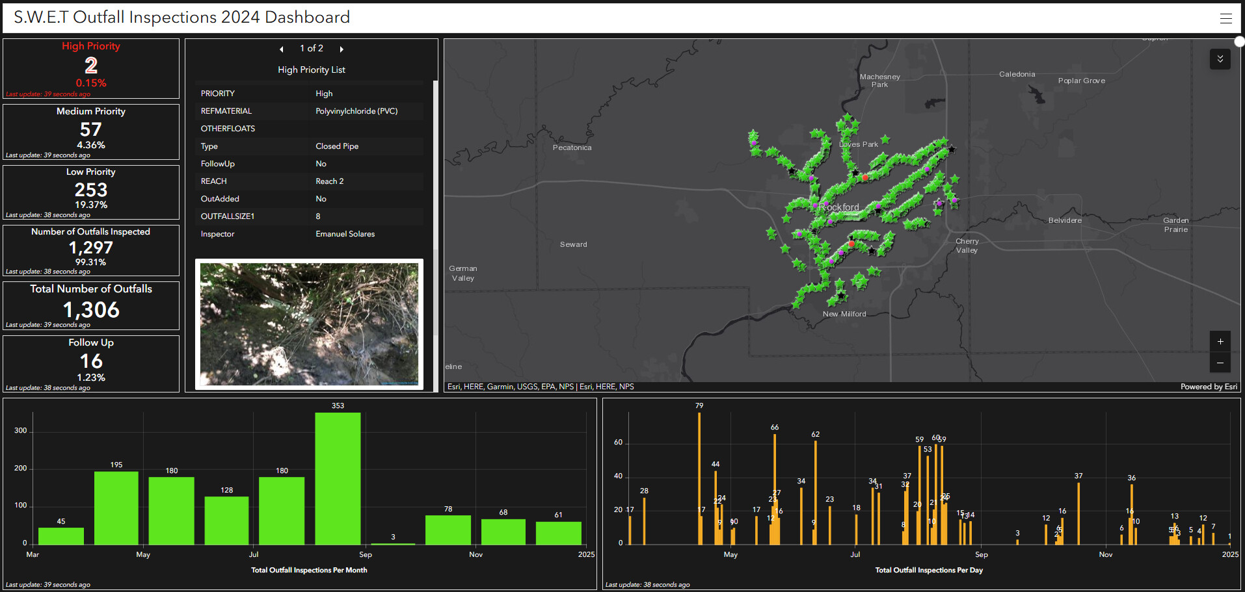Select the High Priority indicator card
1245x592 pixels.
point(91,68)
